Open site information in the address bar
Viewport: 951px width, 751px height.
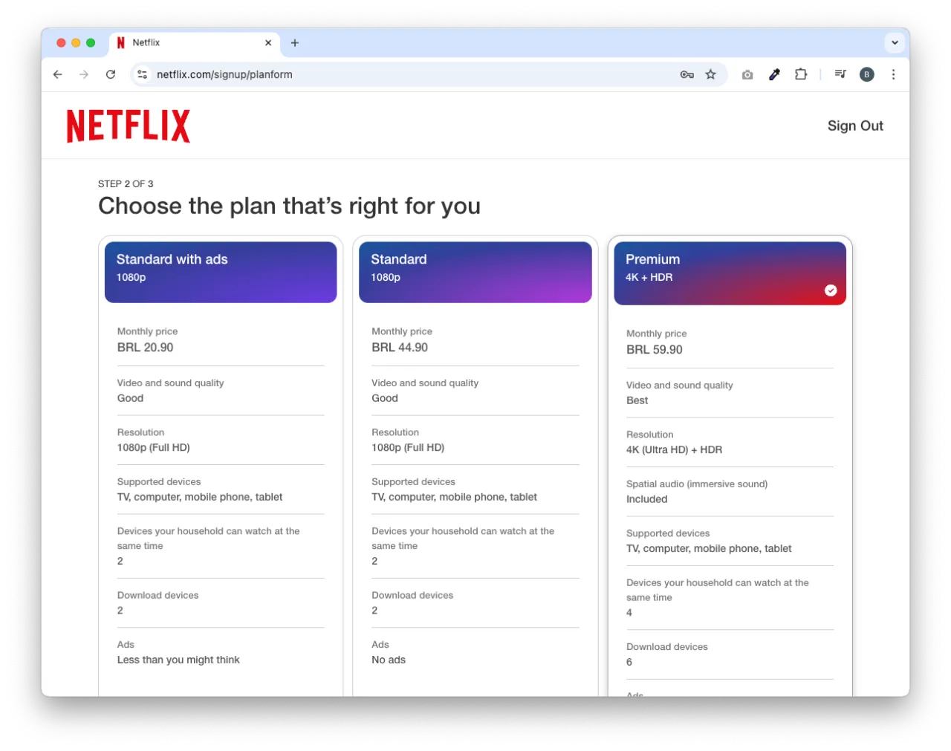coord(142,74)
